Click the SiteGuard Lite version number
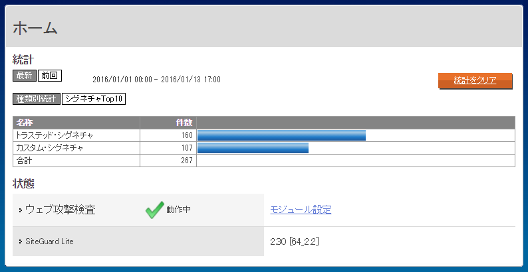Screen dimensions: 528x272 pos(295,241)
